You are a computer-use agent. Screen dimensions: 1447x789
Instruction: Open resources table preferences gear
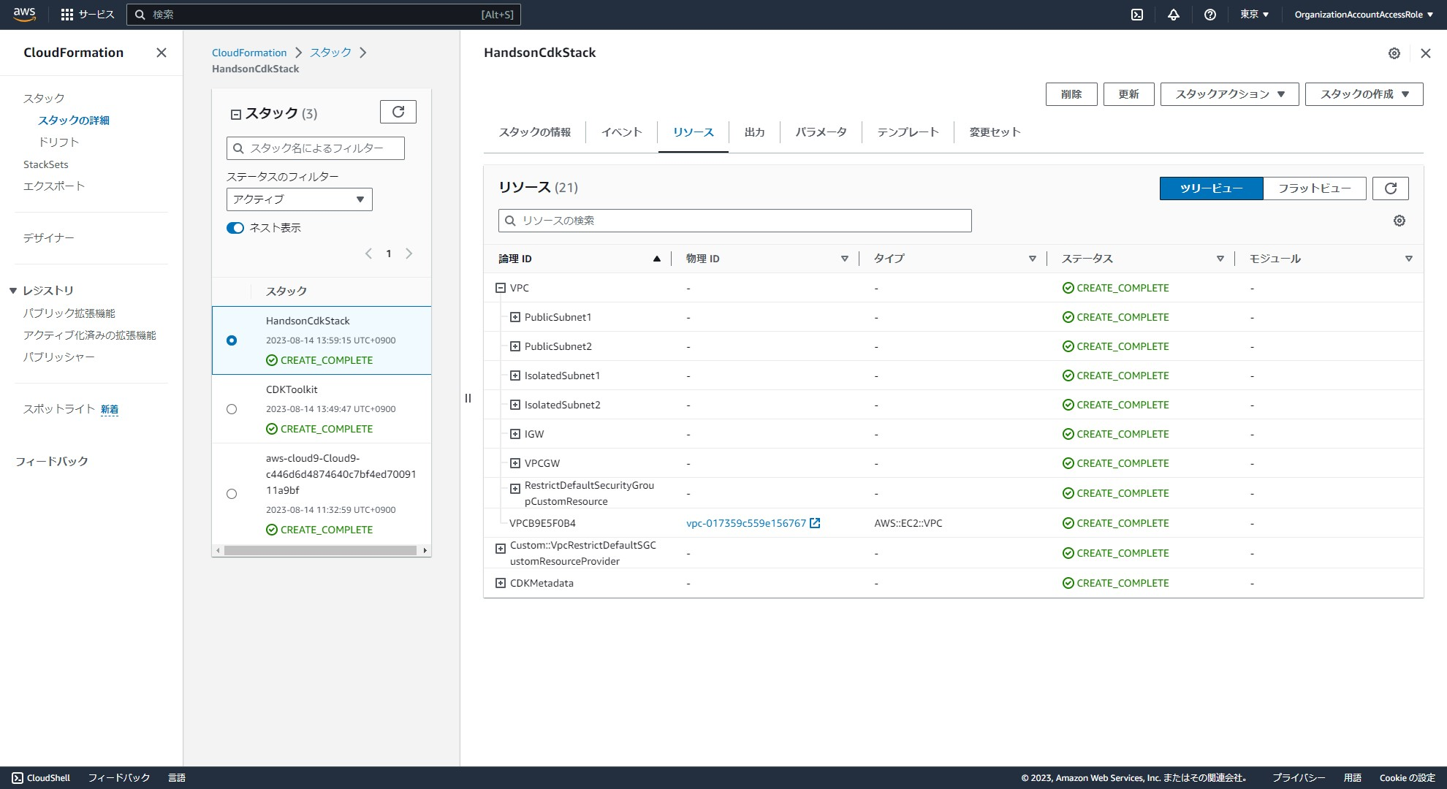[x=1399, y=221]
